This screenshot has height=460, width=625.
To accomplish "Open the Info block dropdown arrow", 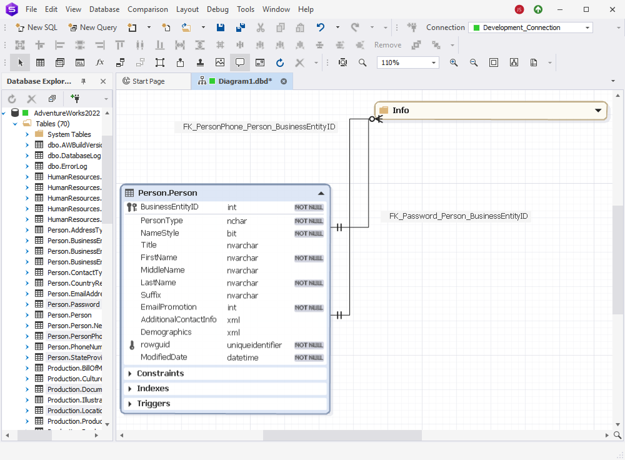I will [x=599, y=110].
